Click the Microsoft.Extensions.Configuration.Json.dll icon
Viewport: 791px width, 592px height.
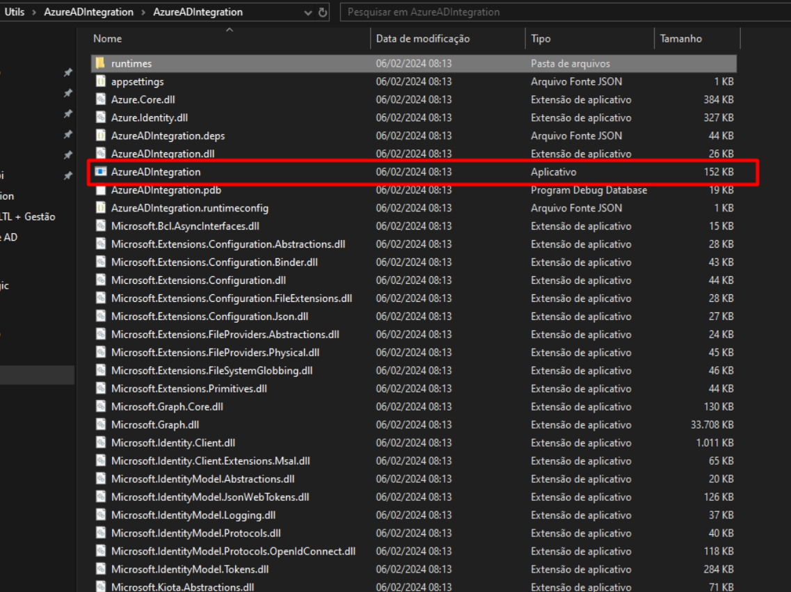point(101,316)
